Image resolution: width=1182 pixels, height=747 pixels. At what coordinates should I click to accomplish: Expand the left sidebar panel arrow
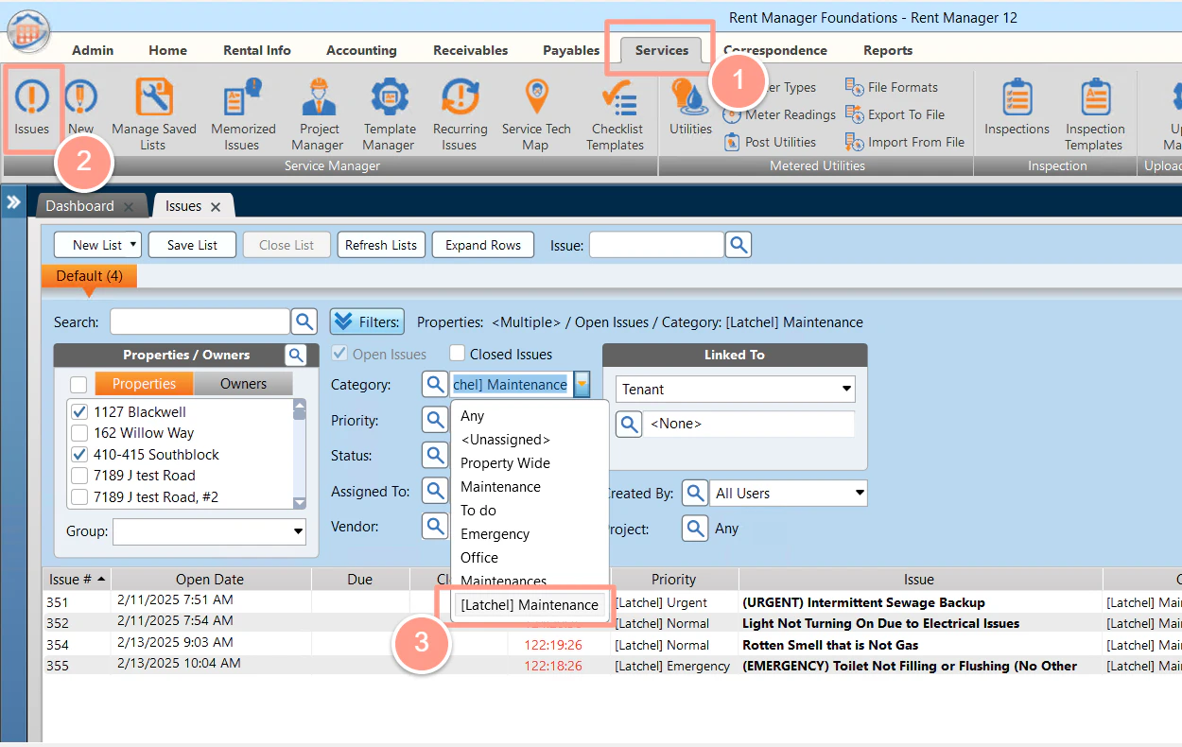13,202
